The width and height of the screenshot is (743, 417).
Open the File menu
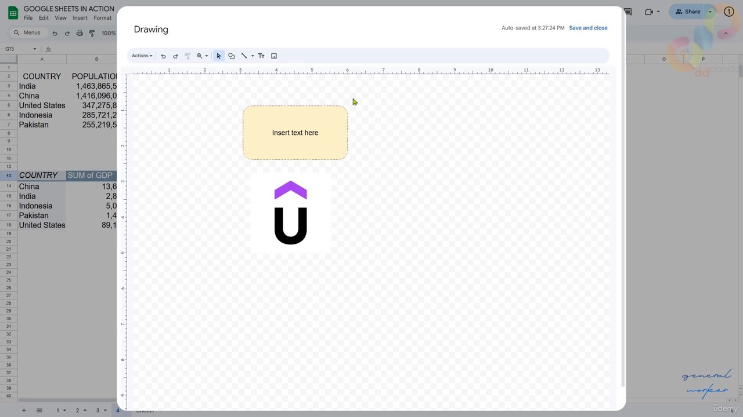[x=28, y=18]
